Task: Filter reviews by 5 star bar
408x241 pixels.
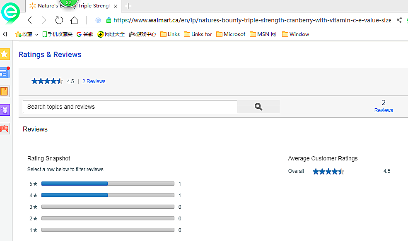Action: [x=107, y=184]
